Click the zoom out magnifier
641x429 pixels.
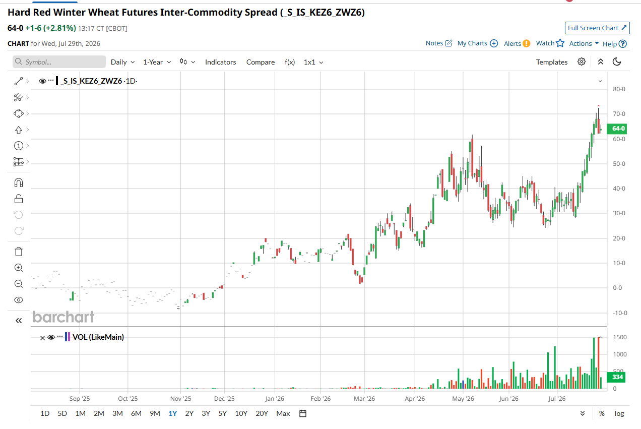pos(19,284)
